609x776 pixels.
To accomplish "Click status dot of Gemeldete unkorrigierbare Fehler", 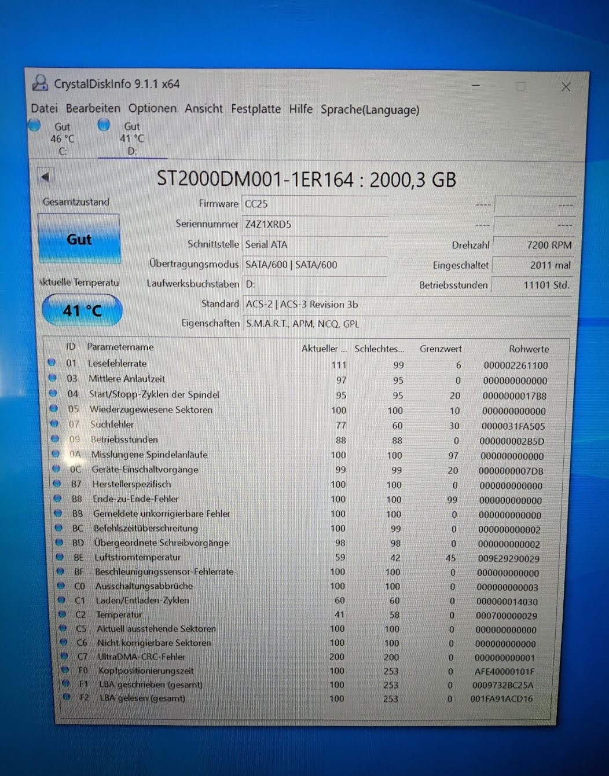I will 57,513.
